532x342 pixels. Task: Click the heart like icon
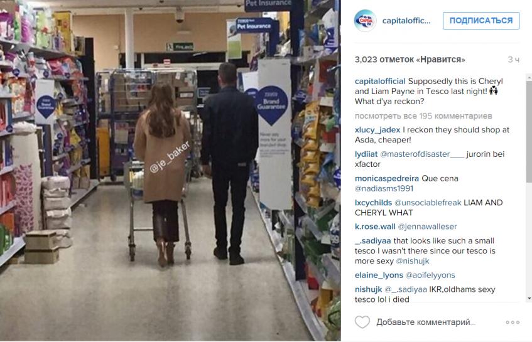362,322
